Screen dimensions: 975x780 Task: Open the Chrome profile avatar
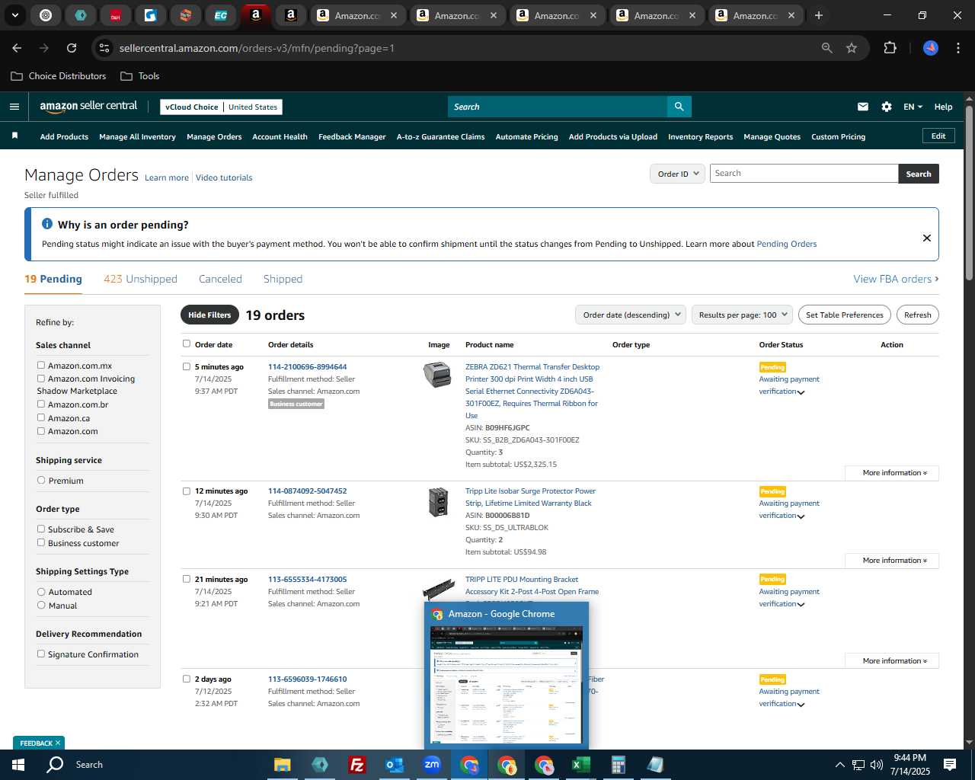pos(931,48)
